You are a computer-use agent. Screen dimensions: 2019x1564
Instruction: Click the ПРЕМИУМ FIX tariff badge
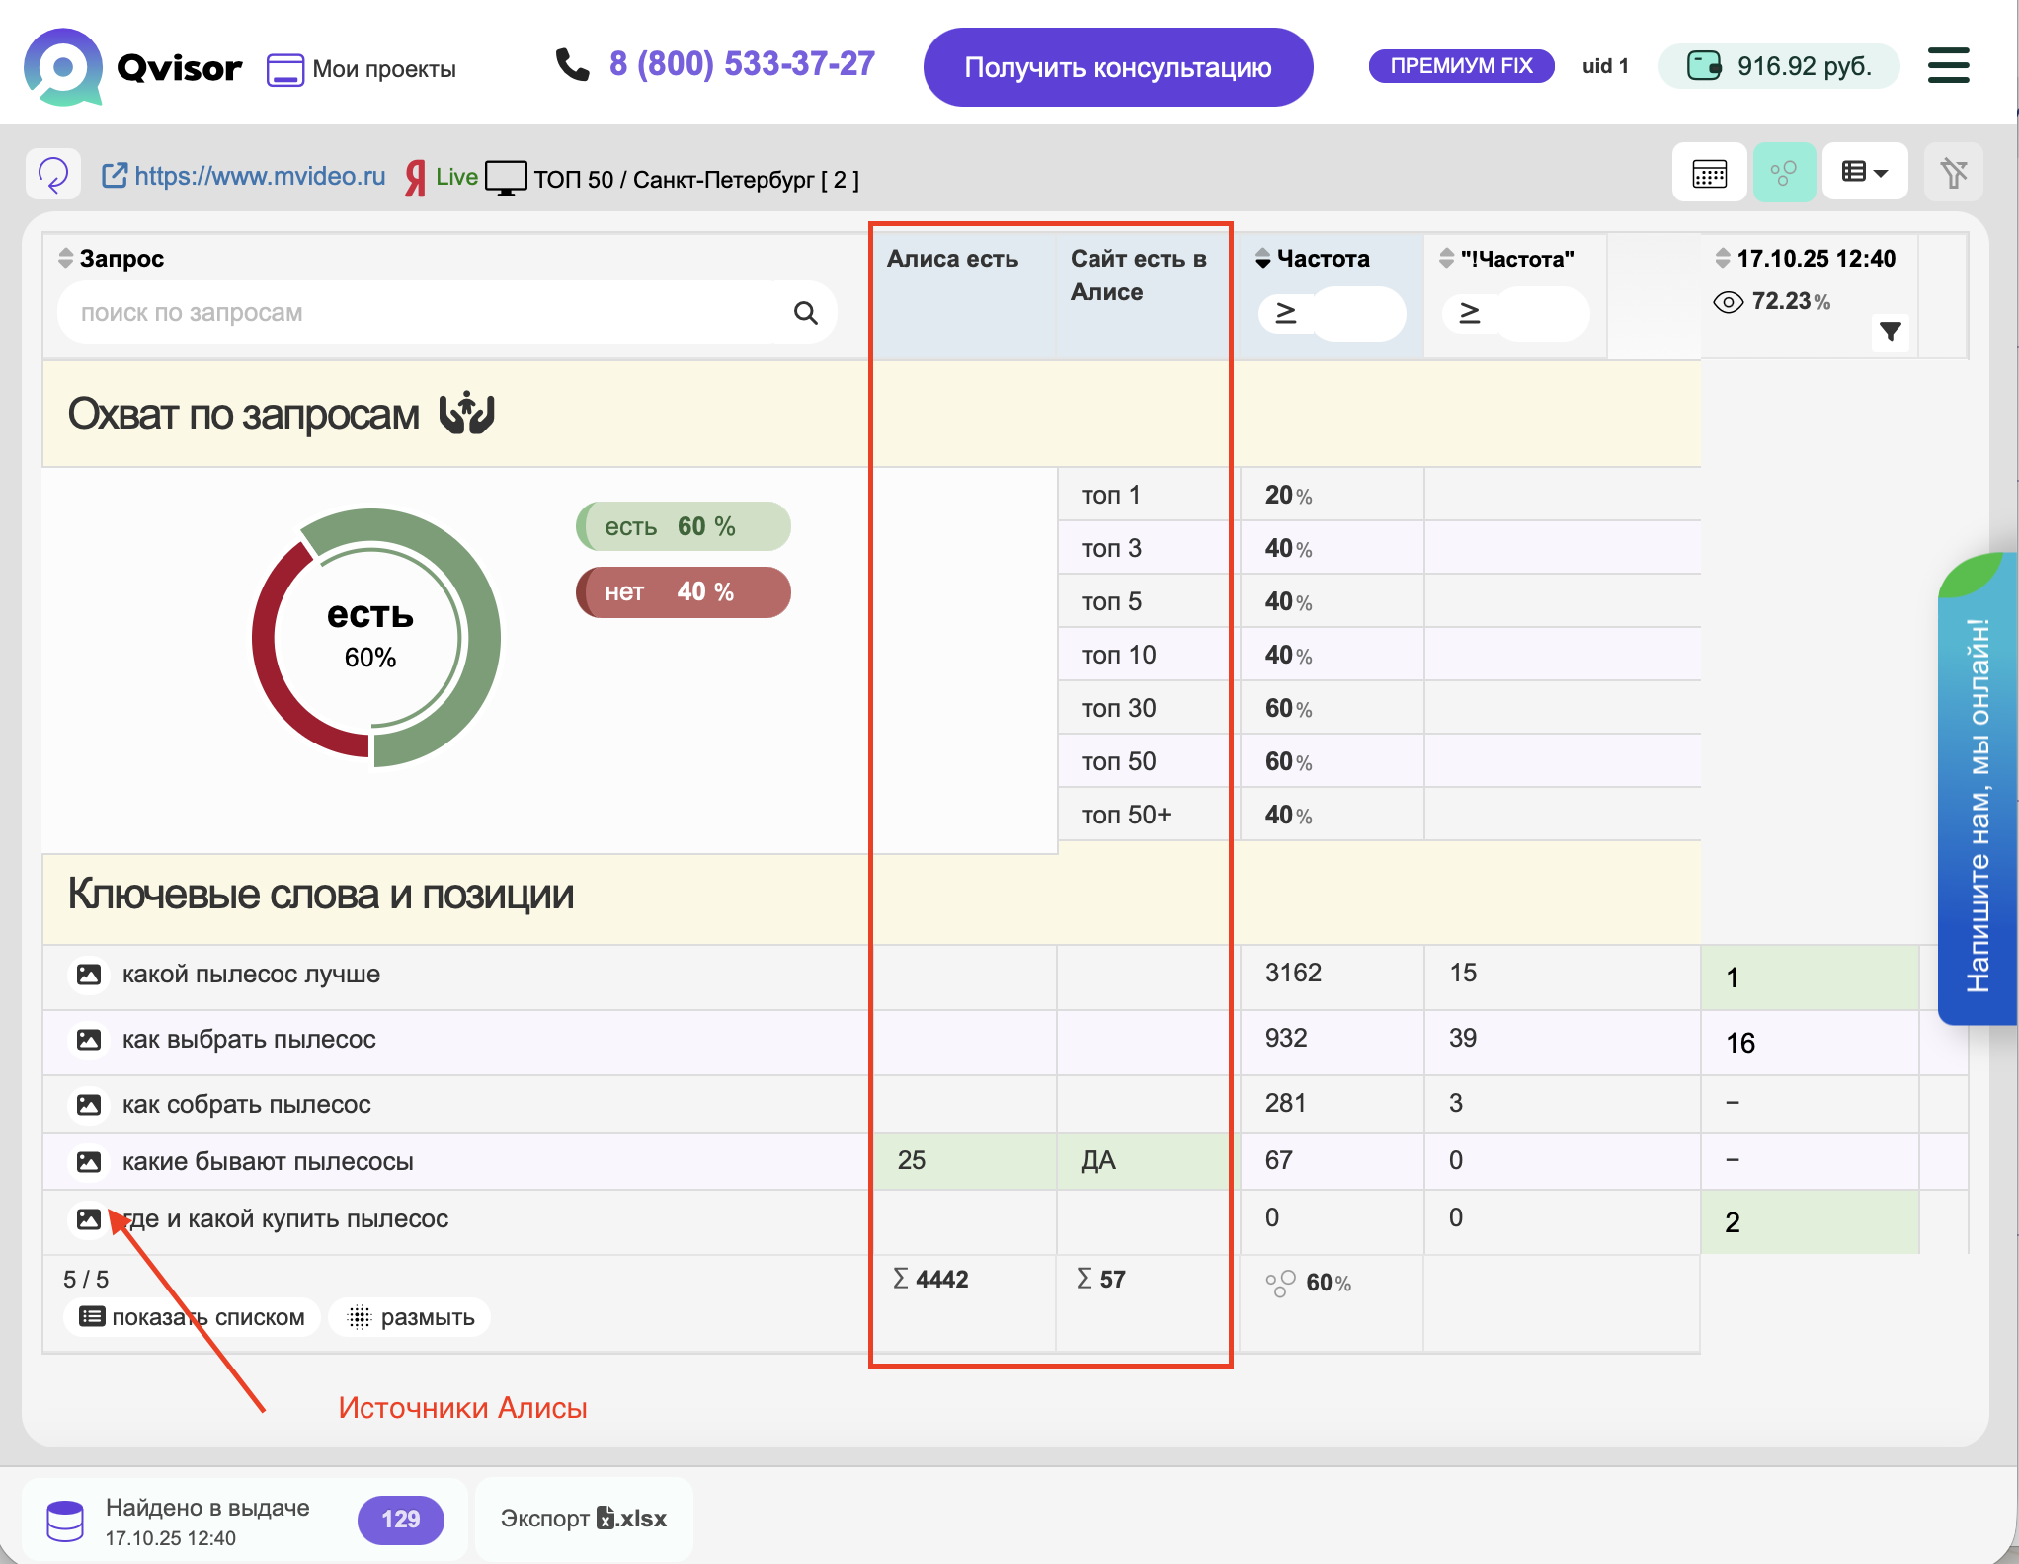pos(1460,66)
